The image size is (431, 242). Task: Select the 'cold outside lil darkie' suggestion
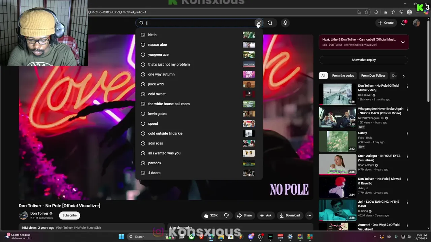point(199,133)
